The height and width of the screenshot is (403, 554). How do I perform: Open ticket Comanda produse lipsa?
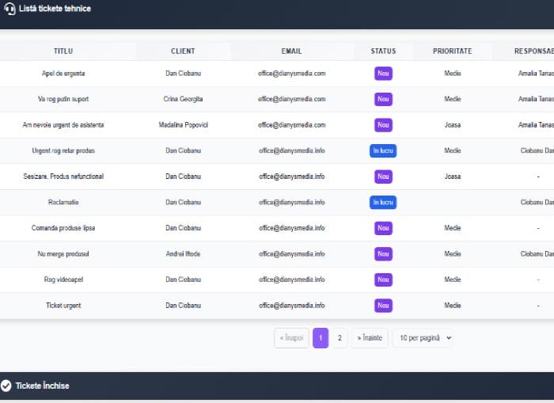tap(63, 228)
